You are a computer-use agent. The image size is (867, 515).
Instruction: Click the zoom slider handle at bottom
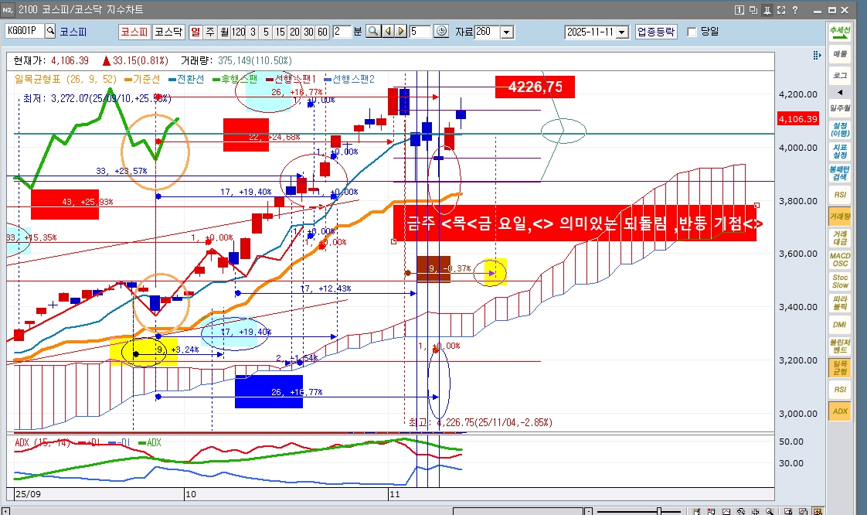[658, 511]
